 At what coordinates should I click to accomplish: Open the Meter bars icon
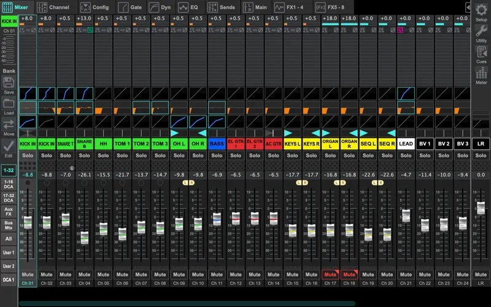pyautogui.click(x=481, y=72)
